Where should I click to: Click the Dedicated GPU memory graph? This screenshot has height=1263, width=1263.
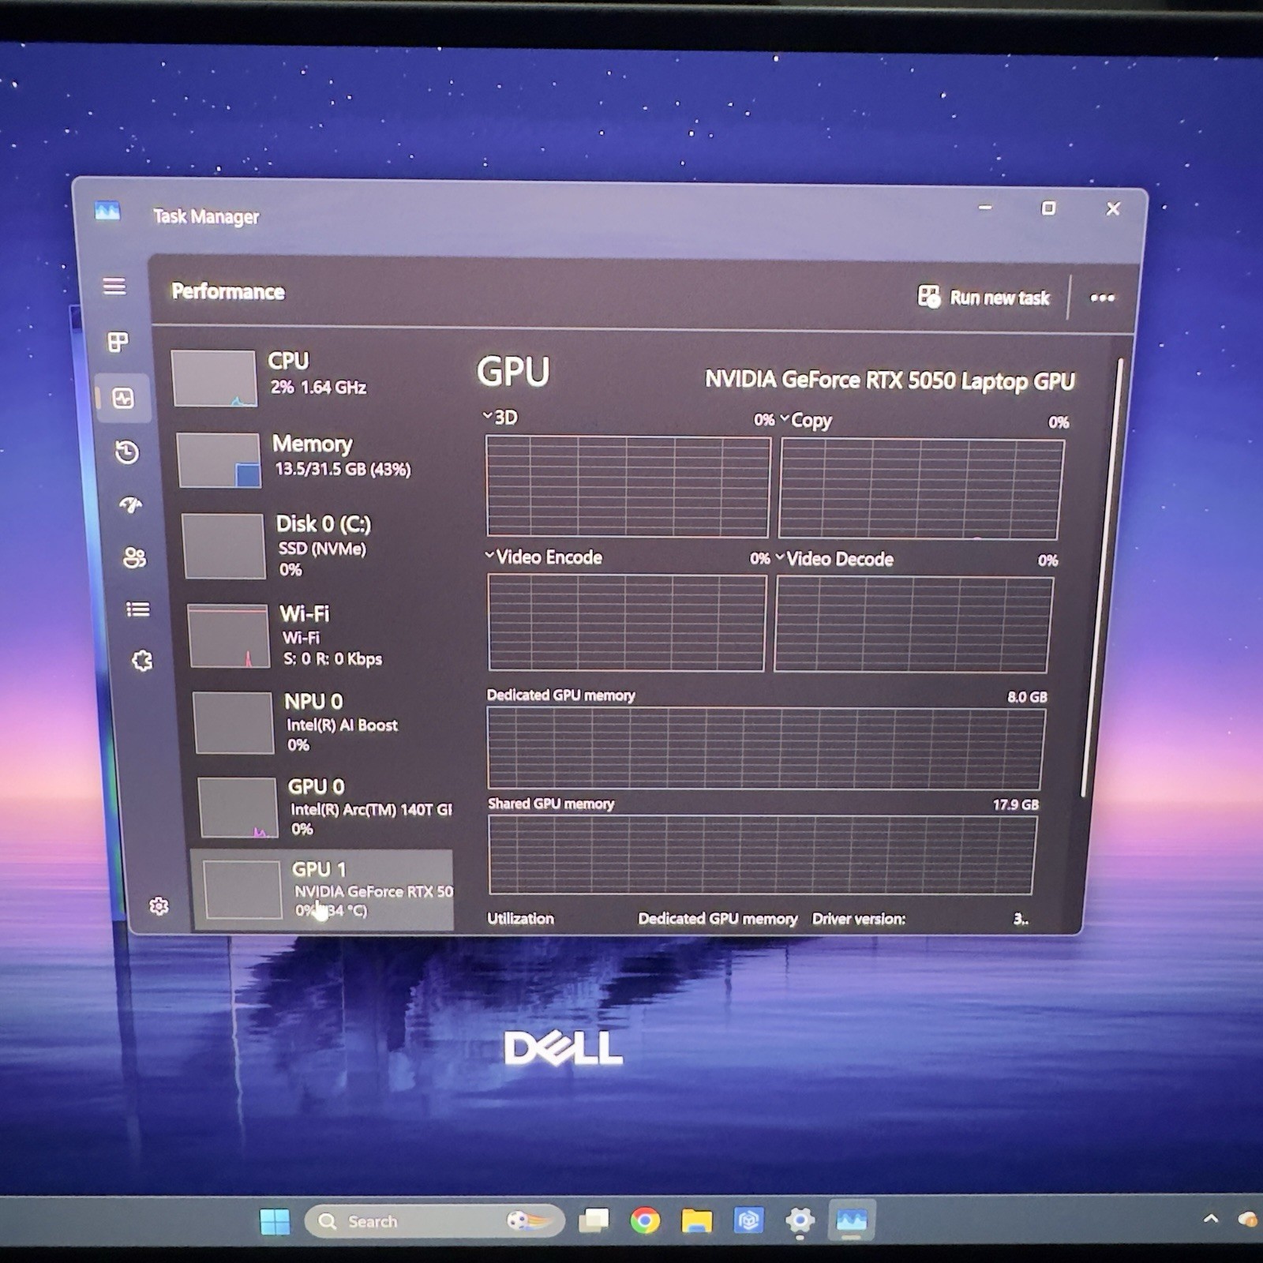pyautogui.click(x=766, y=748)
